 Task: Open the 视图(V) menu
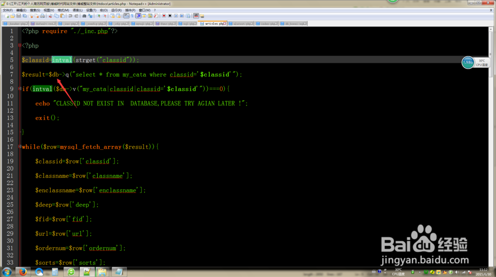coord(49,10)
